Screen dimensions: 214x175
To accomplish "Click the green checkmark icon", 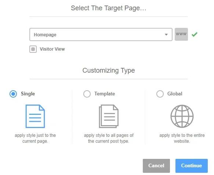I will click(195, 34).
